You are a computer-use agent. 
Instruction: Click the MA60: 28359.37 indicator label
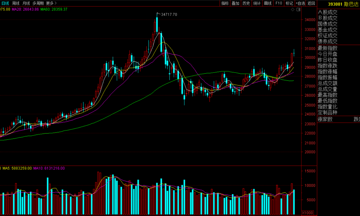coord(54,9)
